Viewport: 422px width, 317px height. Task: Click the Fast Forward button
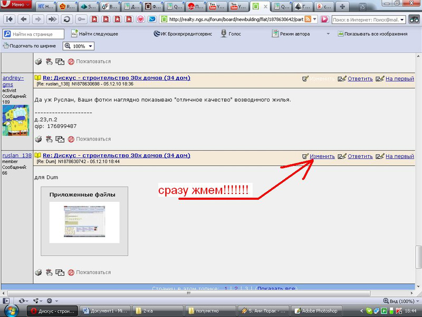52,19
